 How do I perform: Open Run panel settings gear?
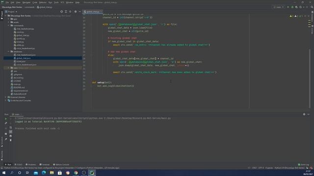click(x=304, y=114)
